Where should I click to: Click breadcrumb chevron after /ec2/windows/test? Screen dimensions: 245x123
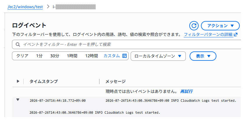tap(48, 7)
